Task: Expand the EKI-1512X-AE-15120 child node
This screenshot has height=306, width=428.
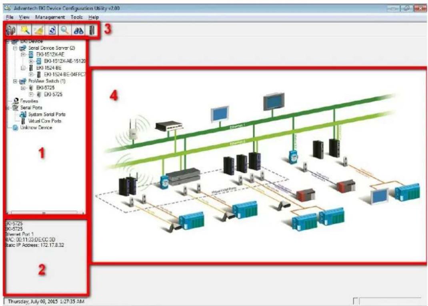Action: [x=31, y=61]
